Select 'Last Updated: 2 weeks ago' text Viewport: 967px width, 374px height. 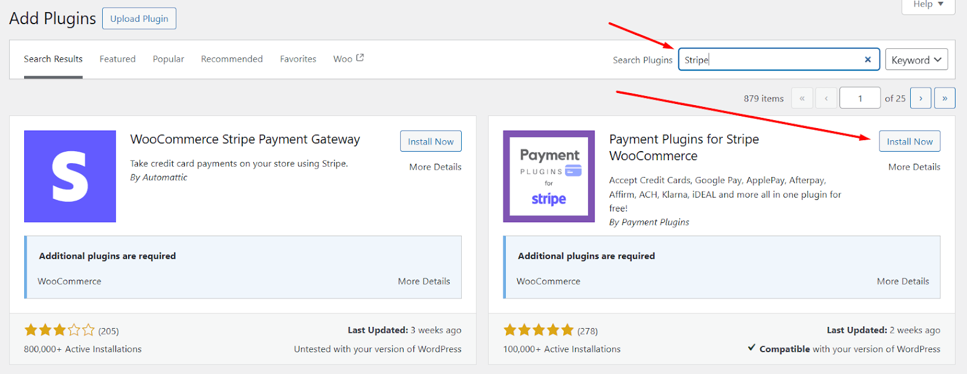pos(884,330)
